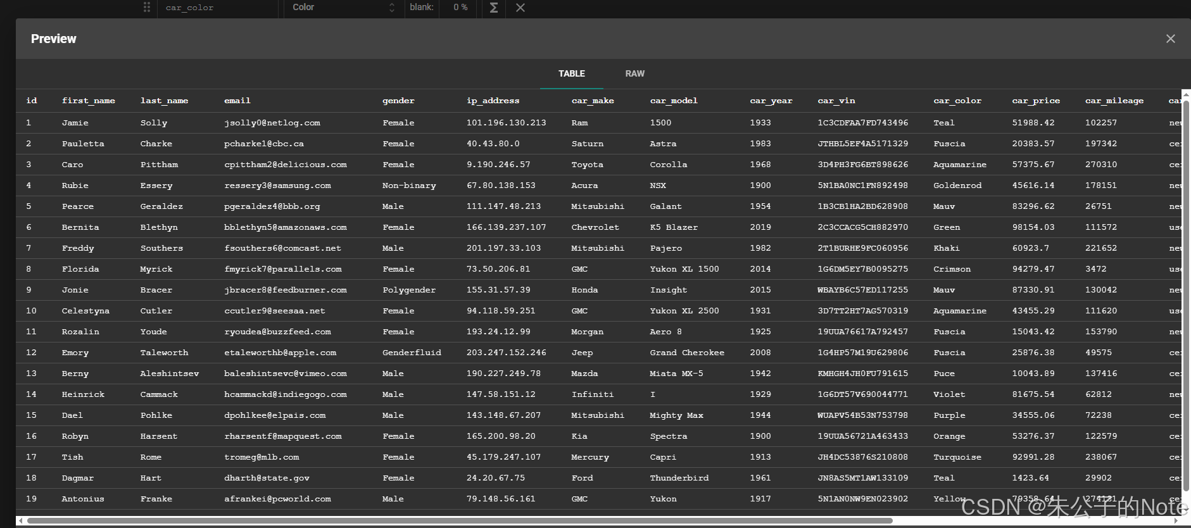Click the 'Yukon XL 1500' cell
Viewport: 1191px width, 528px height.
point(684,269)
